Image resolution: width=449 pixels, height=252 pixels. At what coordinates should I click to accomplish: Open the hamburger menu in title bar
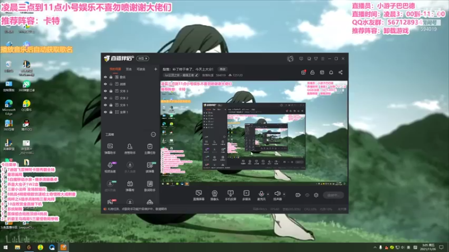pos(323,59)
